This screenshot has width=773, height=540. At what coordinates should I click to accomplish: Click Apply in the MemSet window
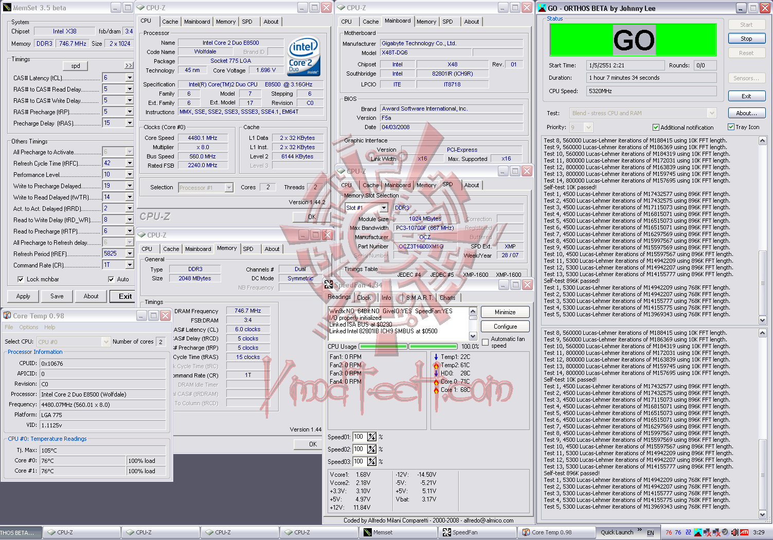pos(23,296)
